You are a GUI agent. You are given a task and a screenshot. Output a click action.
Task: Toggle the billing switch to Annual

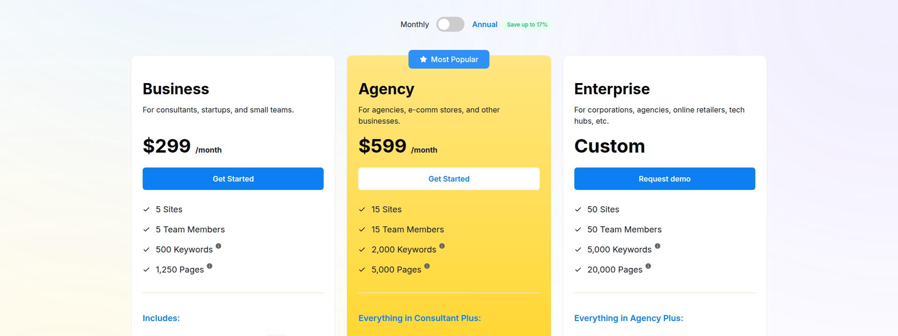pos(450,24)
